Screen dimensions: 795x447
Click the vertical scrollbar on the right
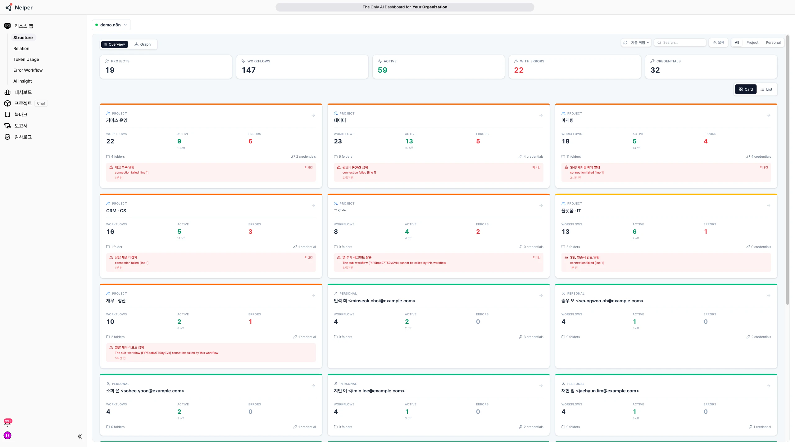(x=788, y=171)
